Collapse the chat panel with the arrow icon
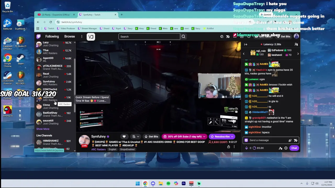The image size is (335, 188). (x=245, y=44)
